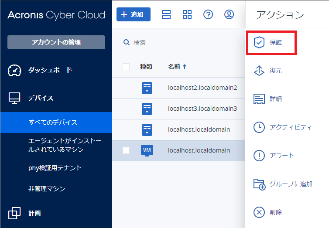Select ダッシュボード in the sidebar
The width and height of the screenshot is (329, 228).
point(50,70)
